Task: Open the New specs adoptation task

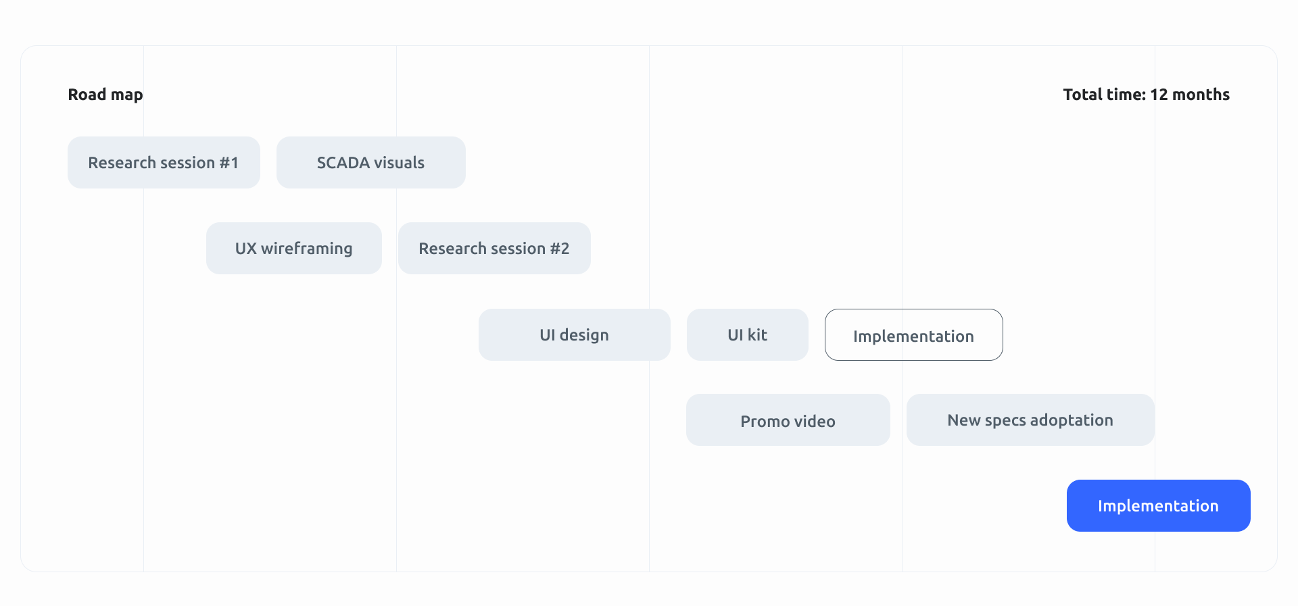Action: pyautogui.click(x=1030, y=420)
